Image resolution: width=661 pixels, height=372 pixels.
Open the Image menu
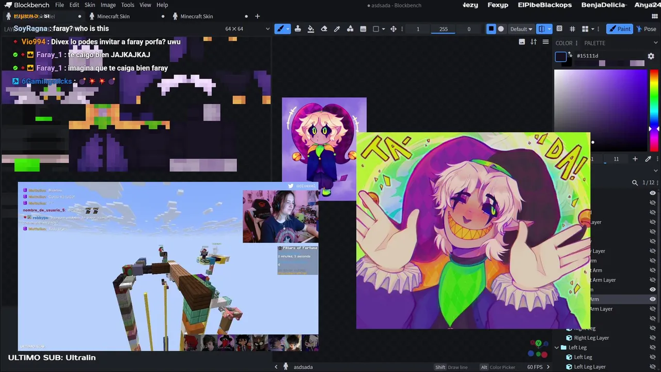pyautogui.click(x=108, y=5)
